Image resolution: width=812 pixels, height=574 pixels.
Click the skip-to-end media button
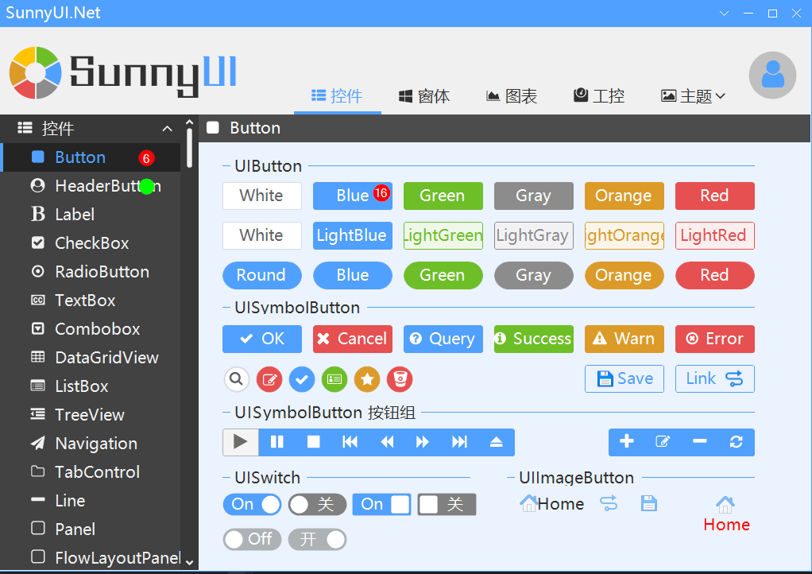[459, 442]
